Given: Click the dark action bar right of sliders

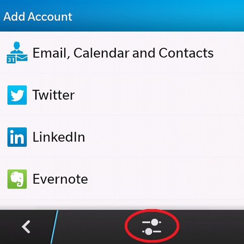Looking at the screenshot, I should pyautogui.click(x=212, y=227).
